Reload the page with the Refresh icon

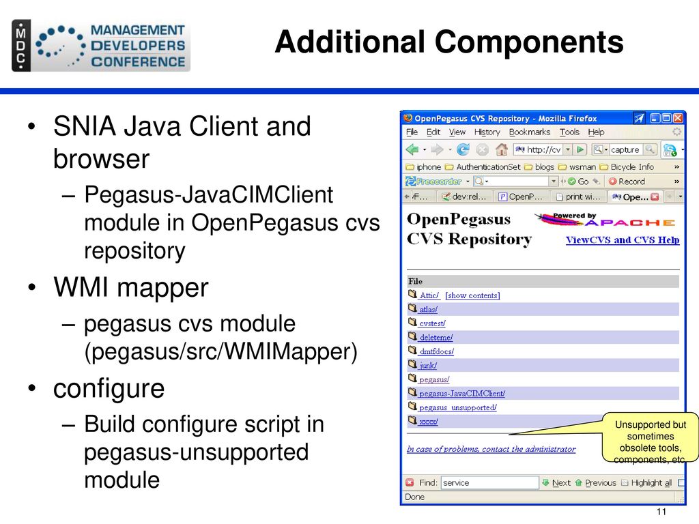(x=463, y=149)
